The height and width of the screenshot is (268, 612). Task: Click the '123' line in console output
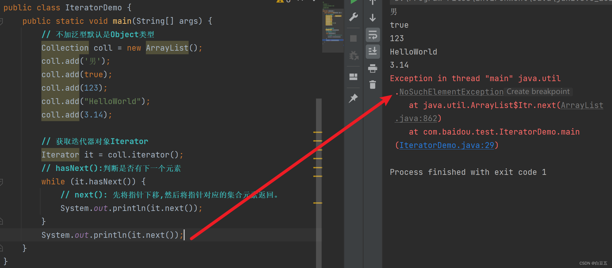click(397, 38)
